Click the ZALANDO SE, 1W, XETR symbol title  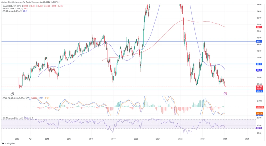pyautogui.click(x=12, y=6)
